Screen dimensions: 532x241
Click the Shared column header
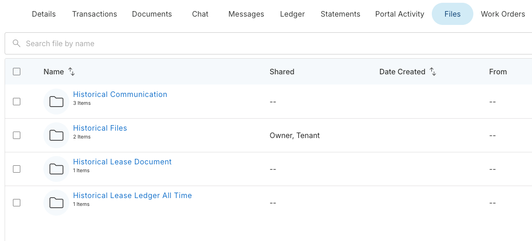coord(282,72)
